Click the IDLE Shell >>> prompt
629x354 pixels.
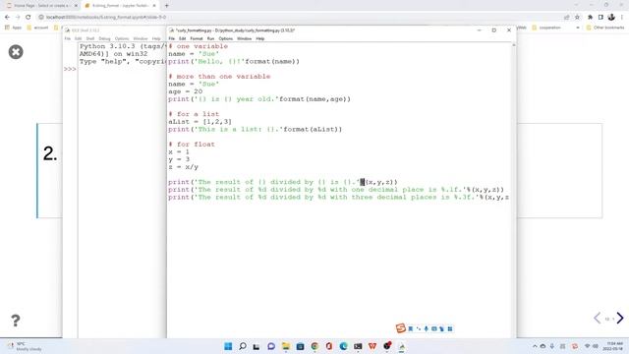click(70, 69)
